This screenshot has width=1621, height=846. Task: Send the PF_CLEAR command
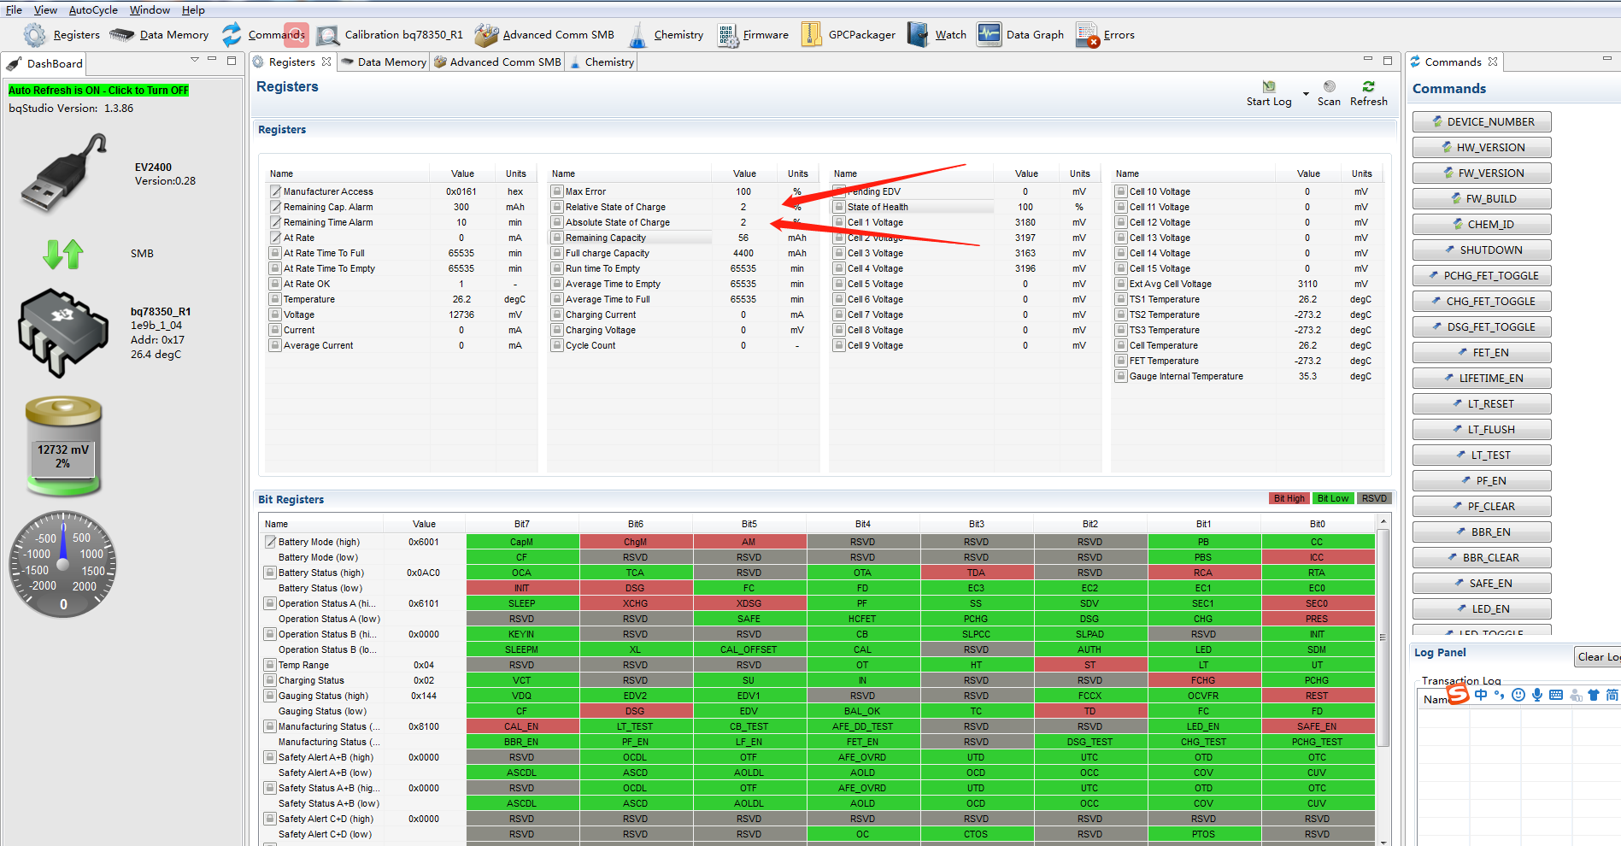coord(1482,506)
